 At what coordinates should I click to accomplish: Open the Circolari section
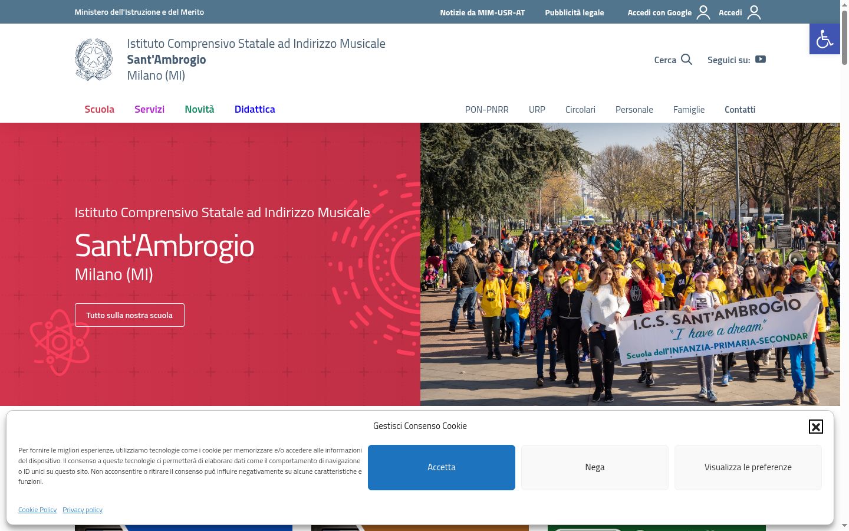[580, 110]
